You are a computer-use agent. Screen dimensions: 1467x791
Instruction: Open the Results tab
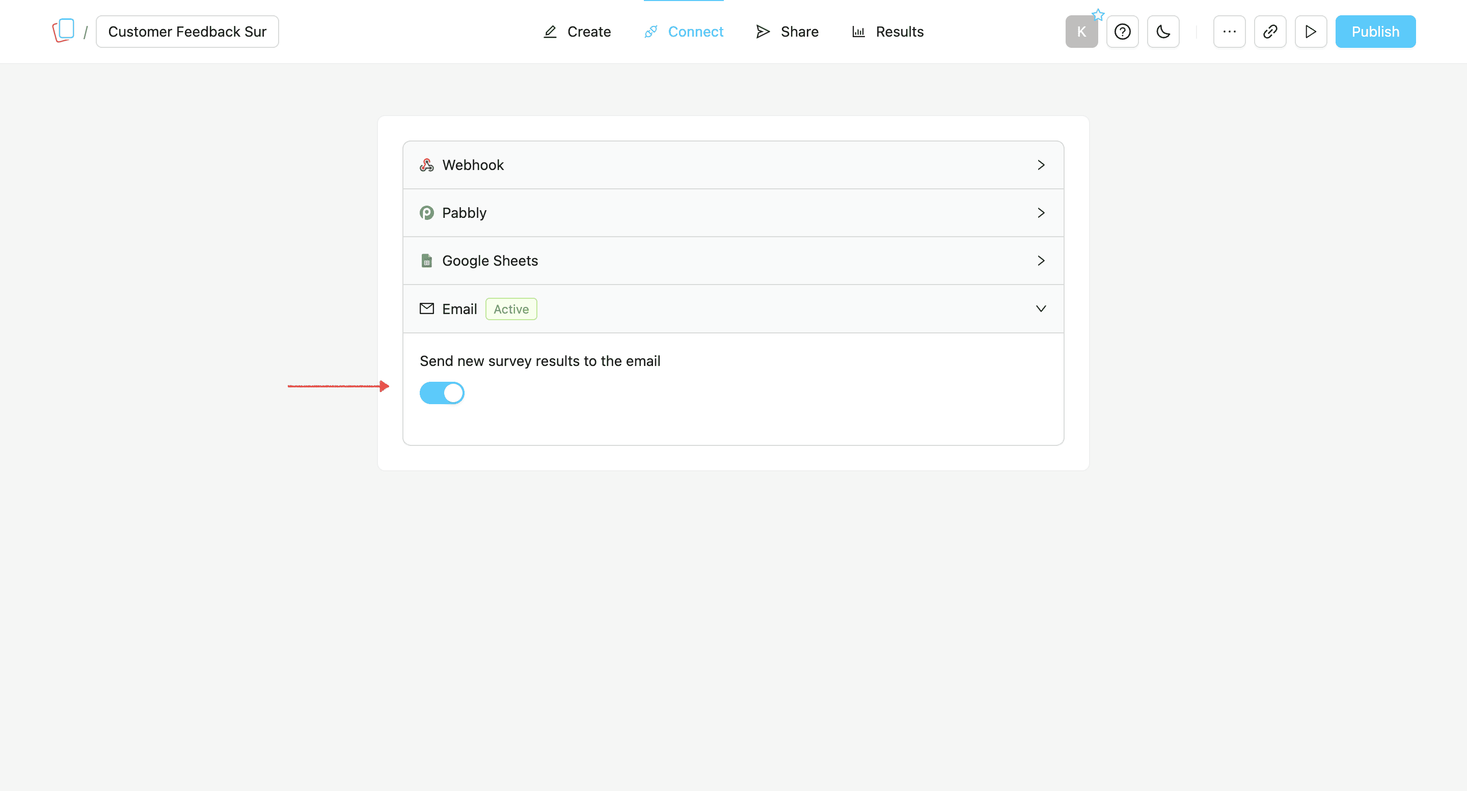(x=887, y=31)
